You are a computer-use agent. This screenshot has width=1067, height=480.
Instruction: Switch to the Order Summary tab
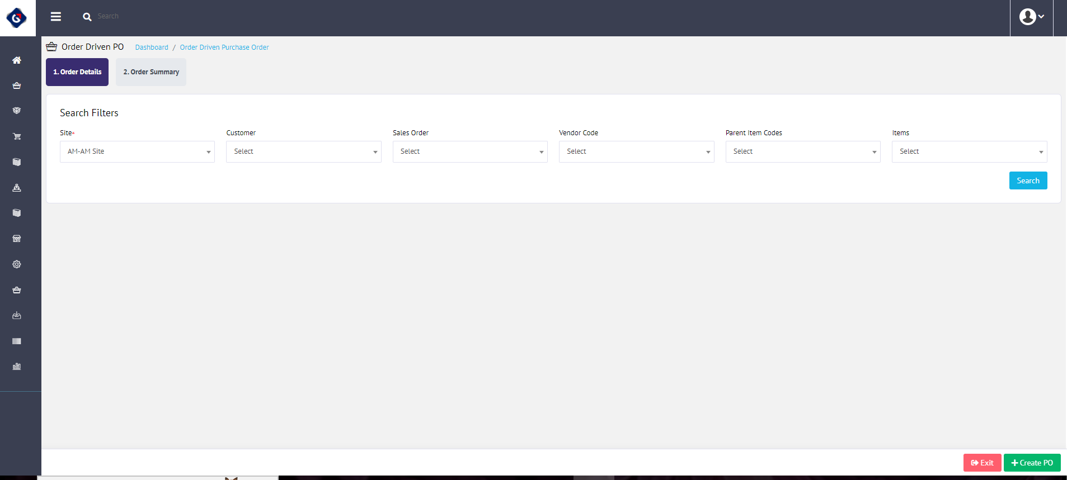coord(151,72)
